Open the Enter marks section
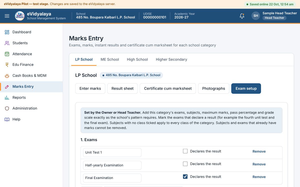This screenshot has width=300, height=187. point(90,89)
